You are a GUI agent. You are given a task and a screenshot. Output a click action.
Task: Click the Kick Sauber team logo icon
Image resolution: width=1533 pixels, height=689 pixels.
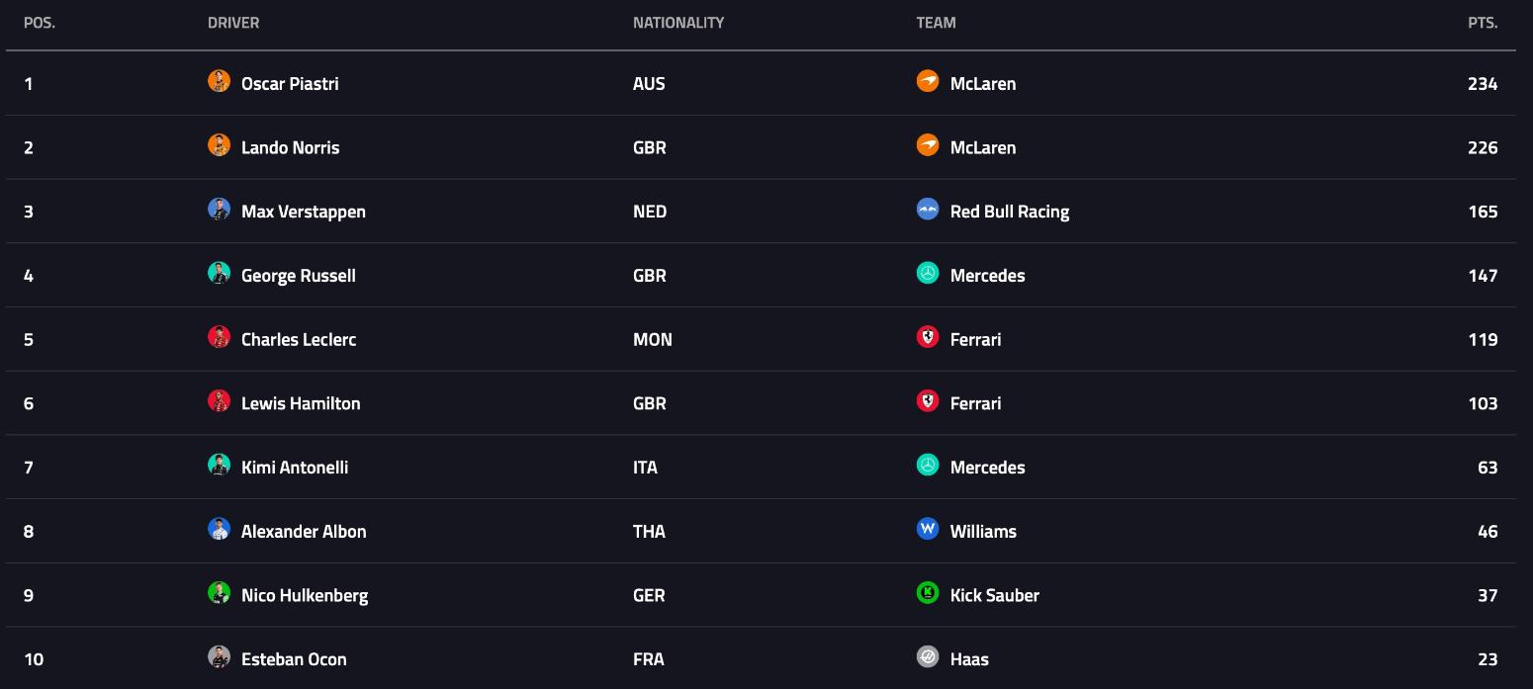pos(928,593)
